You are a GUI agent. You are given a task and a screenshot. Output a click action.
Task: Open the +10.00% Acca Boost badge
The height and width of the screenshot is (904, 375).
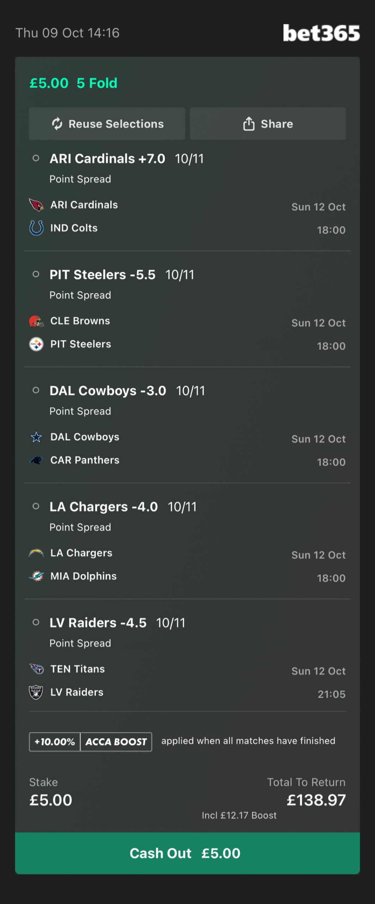(x=91, y=742)
